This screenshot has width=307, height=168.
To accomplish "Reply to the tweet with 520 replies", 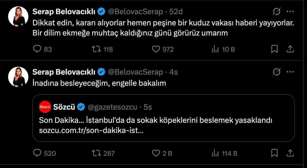I will [37, 153].
